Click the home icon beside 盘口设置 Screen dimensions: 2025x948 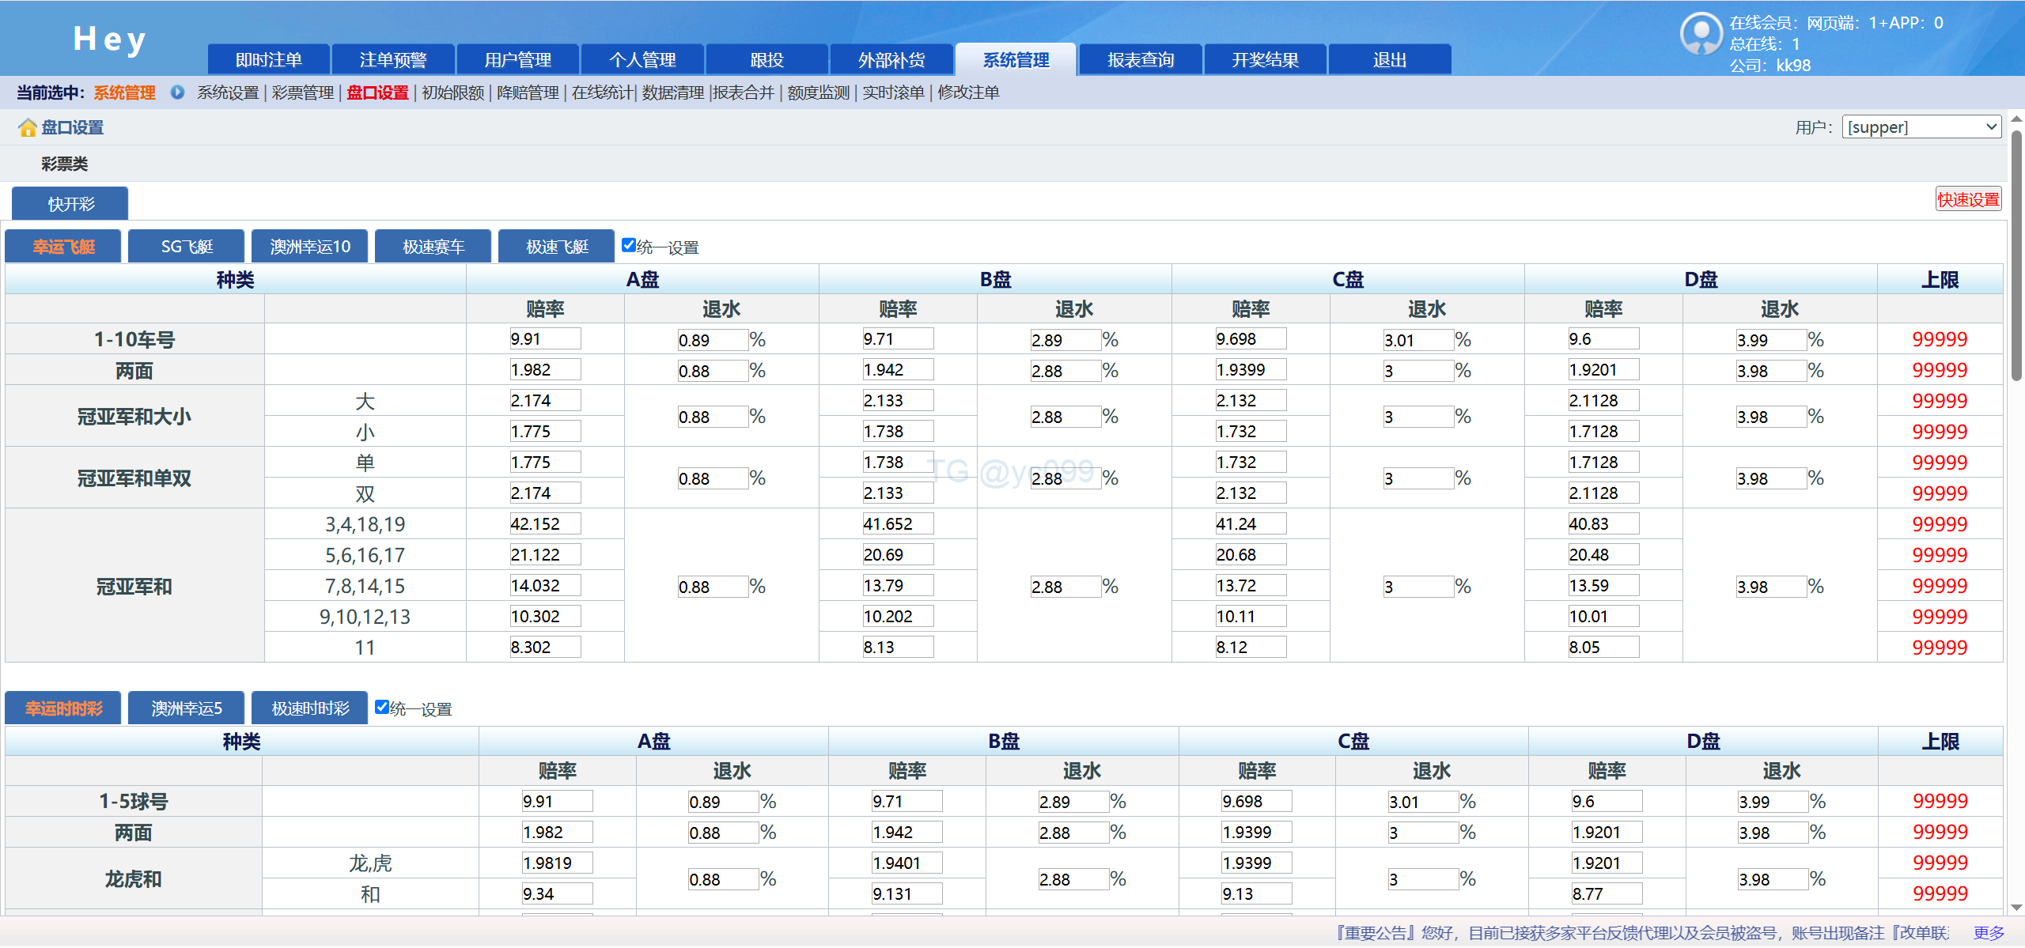28,127
